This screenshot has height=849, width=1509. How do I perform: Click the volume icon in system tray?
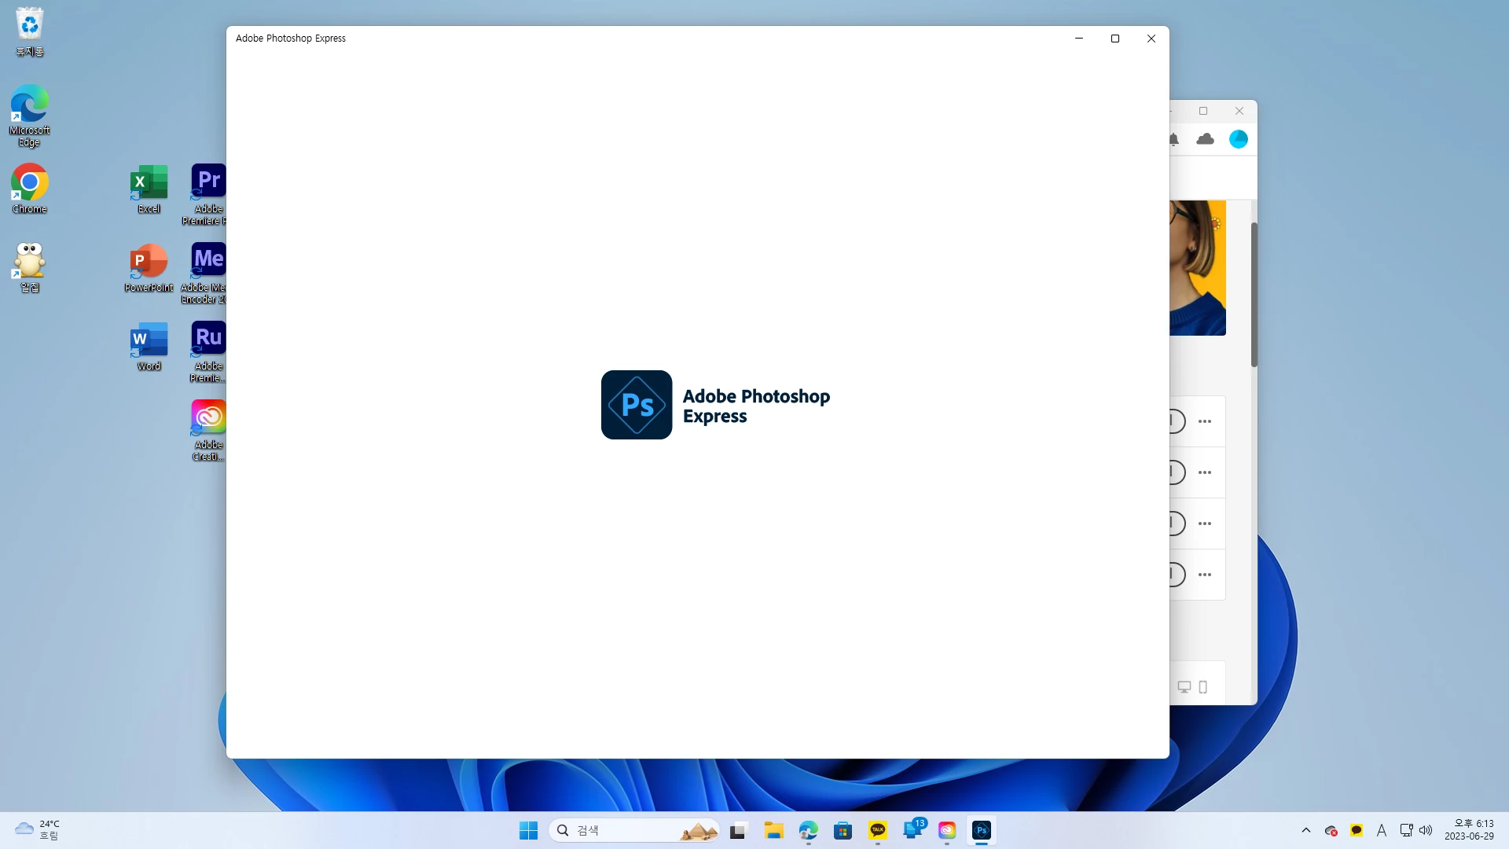(1426, 830)
